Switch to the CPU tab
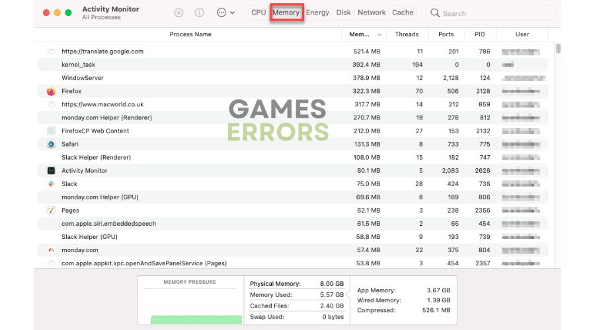The width and height of the screenshot is (595, 330). point(258,13)
